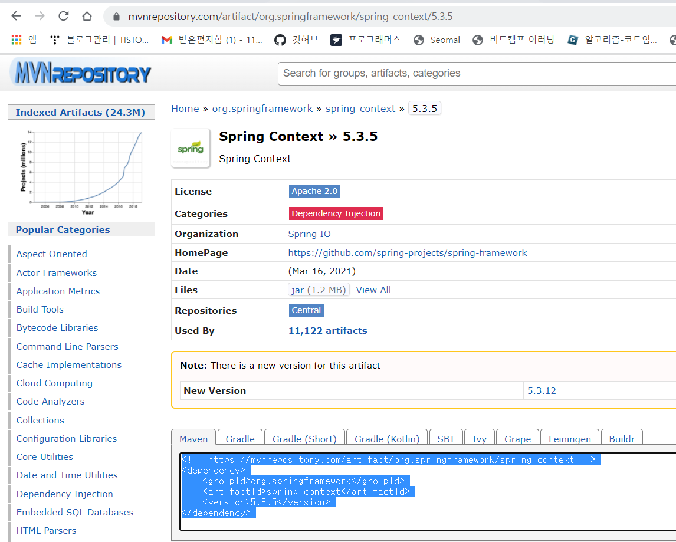The height and width of the screenshot is (542, 676).
Task: Open the apps grid bookmark icon
Action: pyautogui.click(x=17, y=40)
